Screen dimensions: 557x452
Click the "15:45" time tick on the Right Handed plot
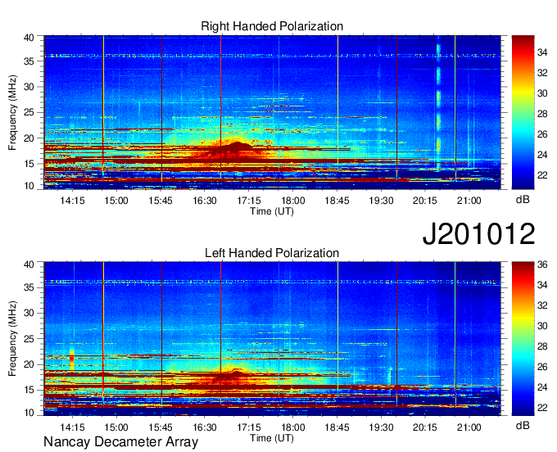(161, 201)
